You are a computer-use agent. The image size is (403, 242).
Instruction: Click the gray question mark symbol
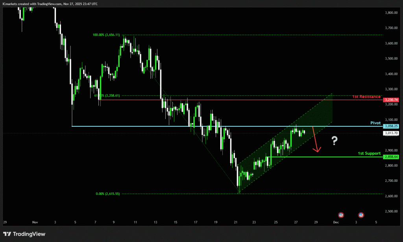[x=335, y=140]
